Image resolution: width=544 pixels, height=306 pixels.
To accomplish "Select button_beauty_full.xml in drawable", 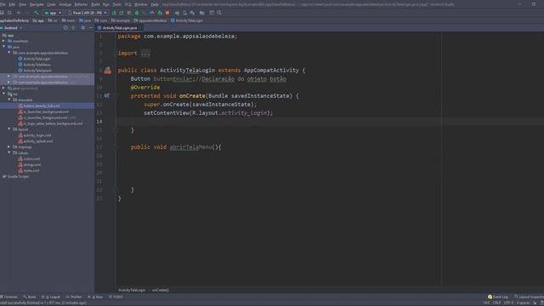I will 39,105.
